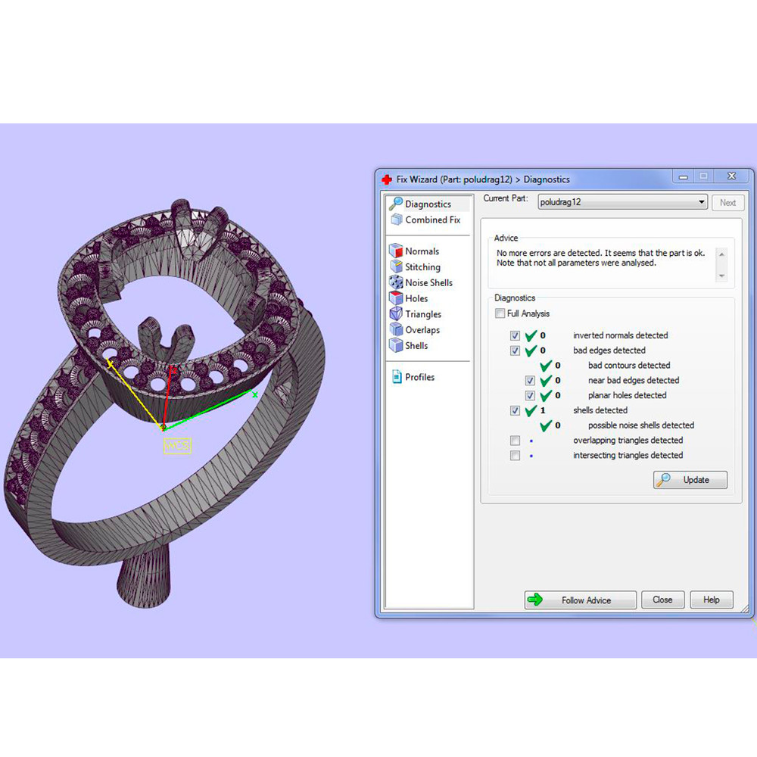757x757 pixels.
Task: Select the Holes fix icon
Action: point(396,298)
